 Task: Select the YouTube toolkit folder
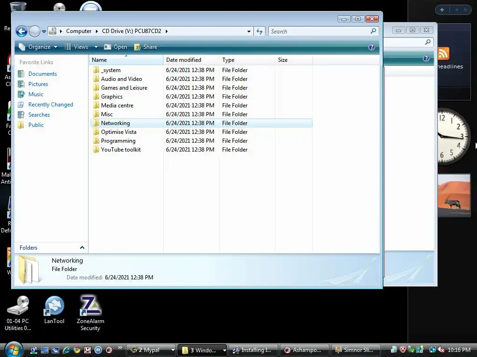pyautogui.click(x=121, y=150)
